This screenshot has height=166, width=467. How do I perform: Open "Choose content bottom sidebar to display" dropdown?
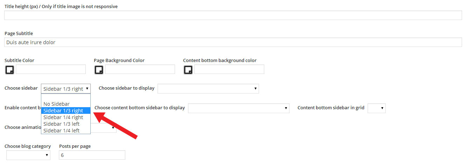(238, 108)
